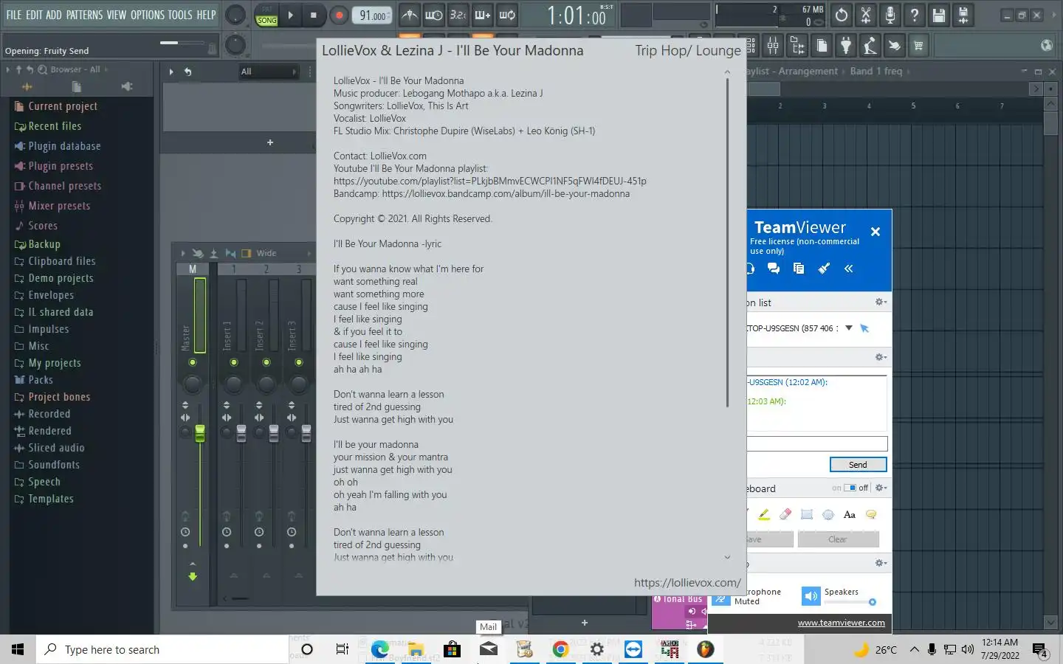This screenshot has width=1063, height=664.
Task: Open the browser/tree view toolbar icon
Action: tap(797, 46)
